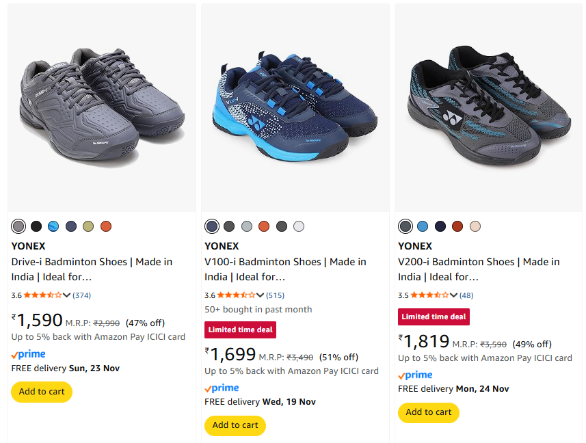The image size is (586, 443).
Task: Expand rating breakdown chevron for V200-i shoes
Action: pyautogui.click(x=453, y=295)
